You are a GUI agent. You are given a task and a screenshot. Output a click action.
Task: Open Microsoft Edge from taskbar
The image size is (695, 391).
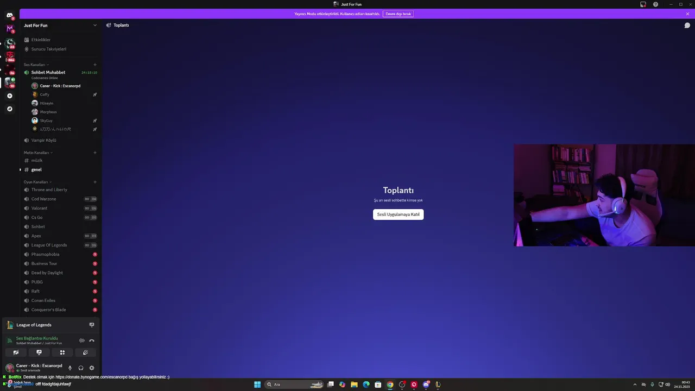click(366, 384)
